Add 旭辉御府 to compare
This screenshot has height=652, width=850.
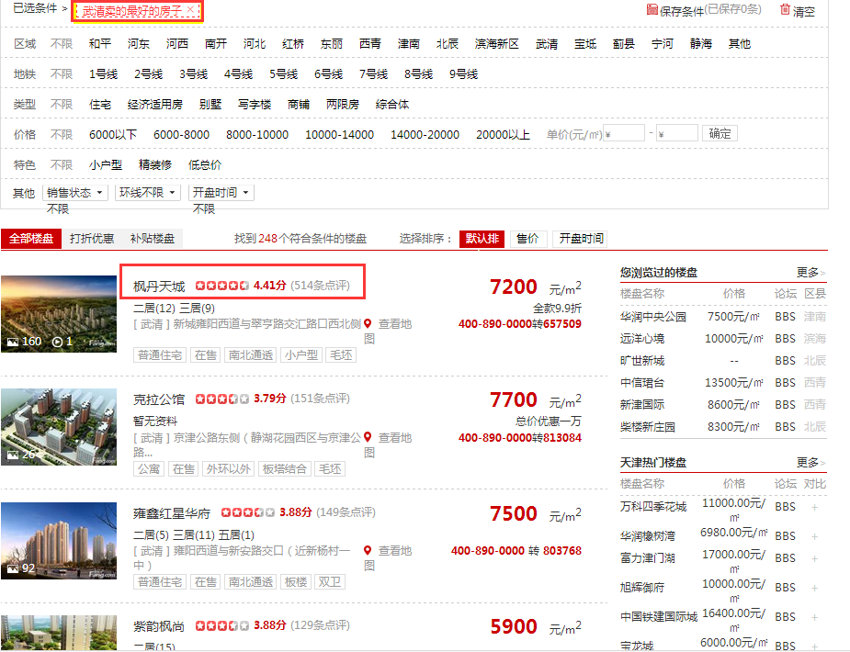(814, 588)
